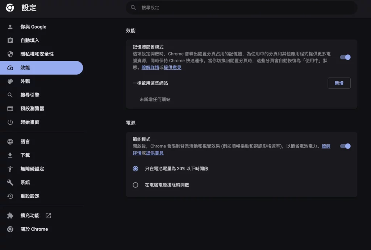
Task: Click the search icon for 搜尋引擎
Action: click(10, 95)
